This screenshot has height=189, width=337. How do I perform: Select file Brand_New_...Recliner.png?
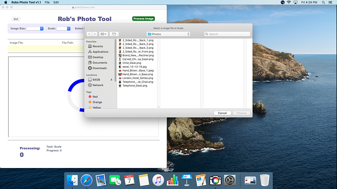[136, 55]
